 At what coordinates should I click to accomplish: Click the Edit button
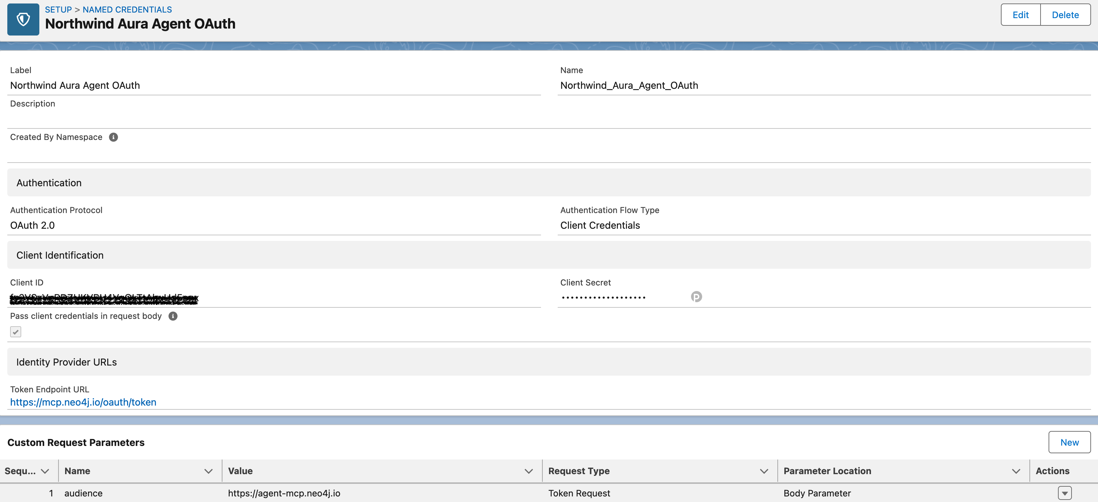[x=1020, y=15]
